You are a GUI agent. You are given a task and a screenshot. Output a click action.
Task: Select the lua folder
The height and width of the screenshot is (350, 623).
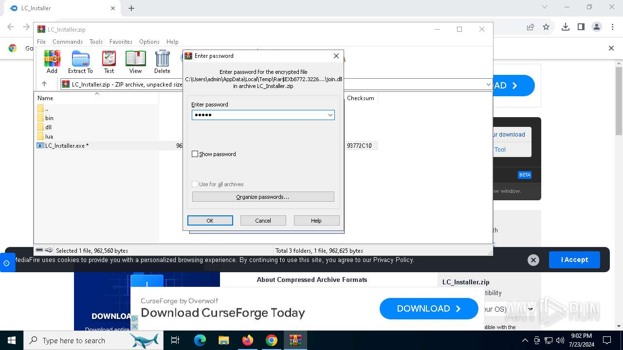[x=45, y=137]
